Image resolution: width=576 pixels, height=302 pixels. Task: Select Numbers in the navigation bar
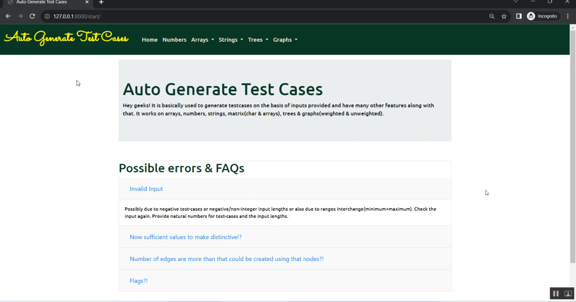pos(174,40)
